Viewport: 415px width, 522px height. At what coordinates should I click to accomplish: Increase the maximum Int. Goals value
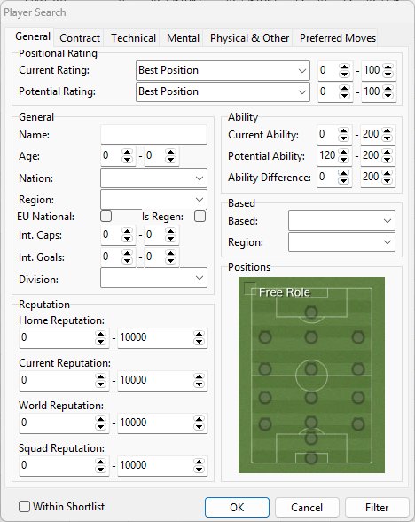pos(170,253)
